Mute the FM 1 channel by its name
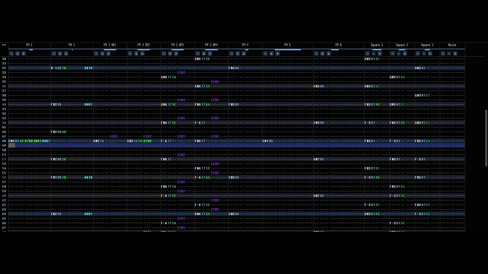Screen dimensions: 488x274 (29, 45)
